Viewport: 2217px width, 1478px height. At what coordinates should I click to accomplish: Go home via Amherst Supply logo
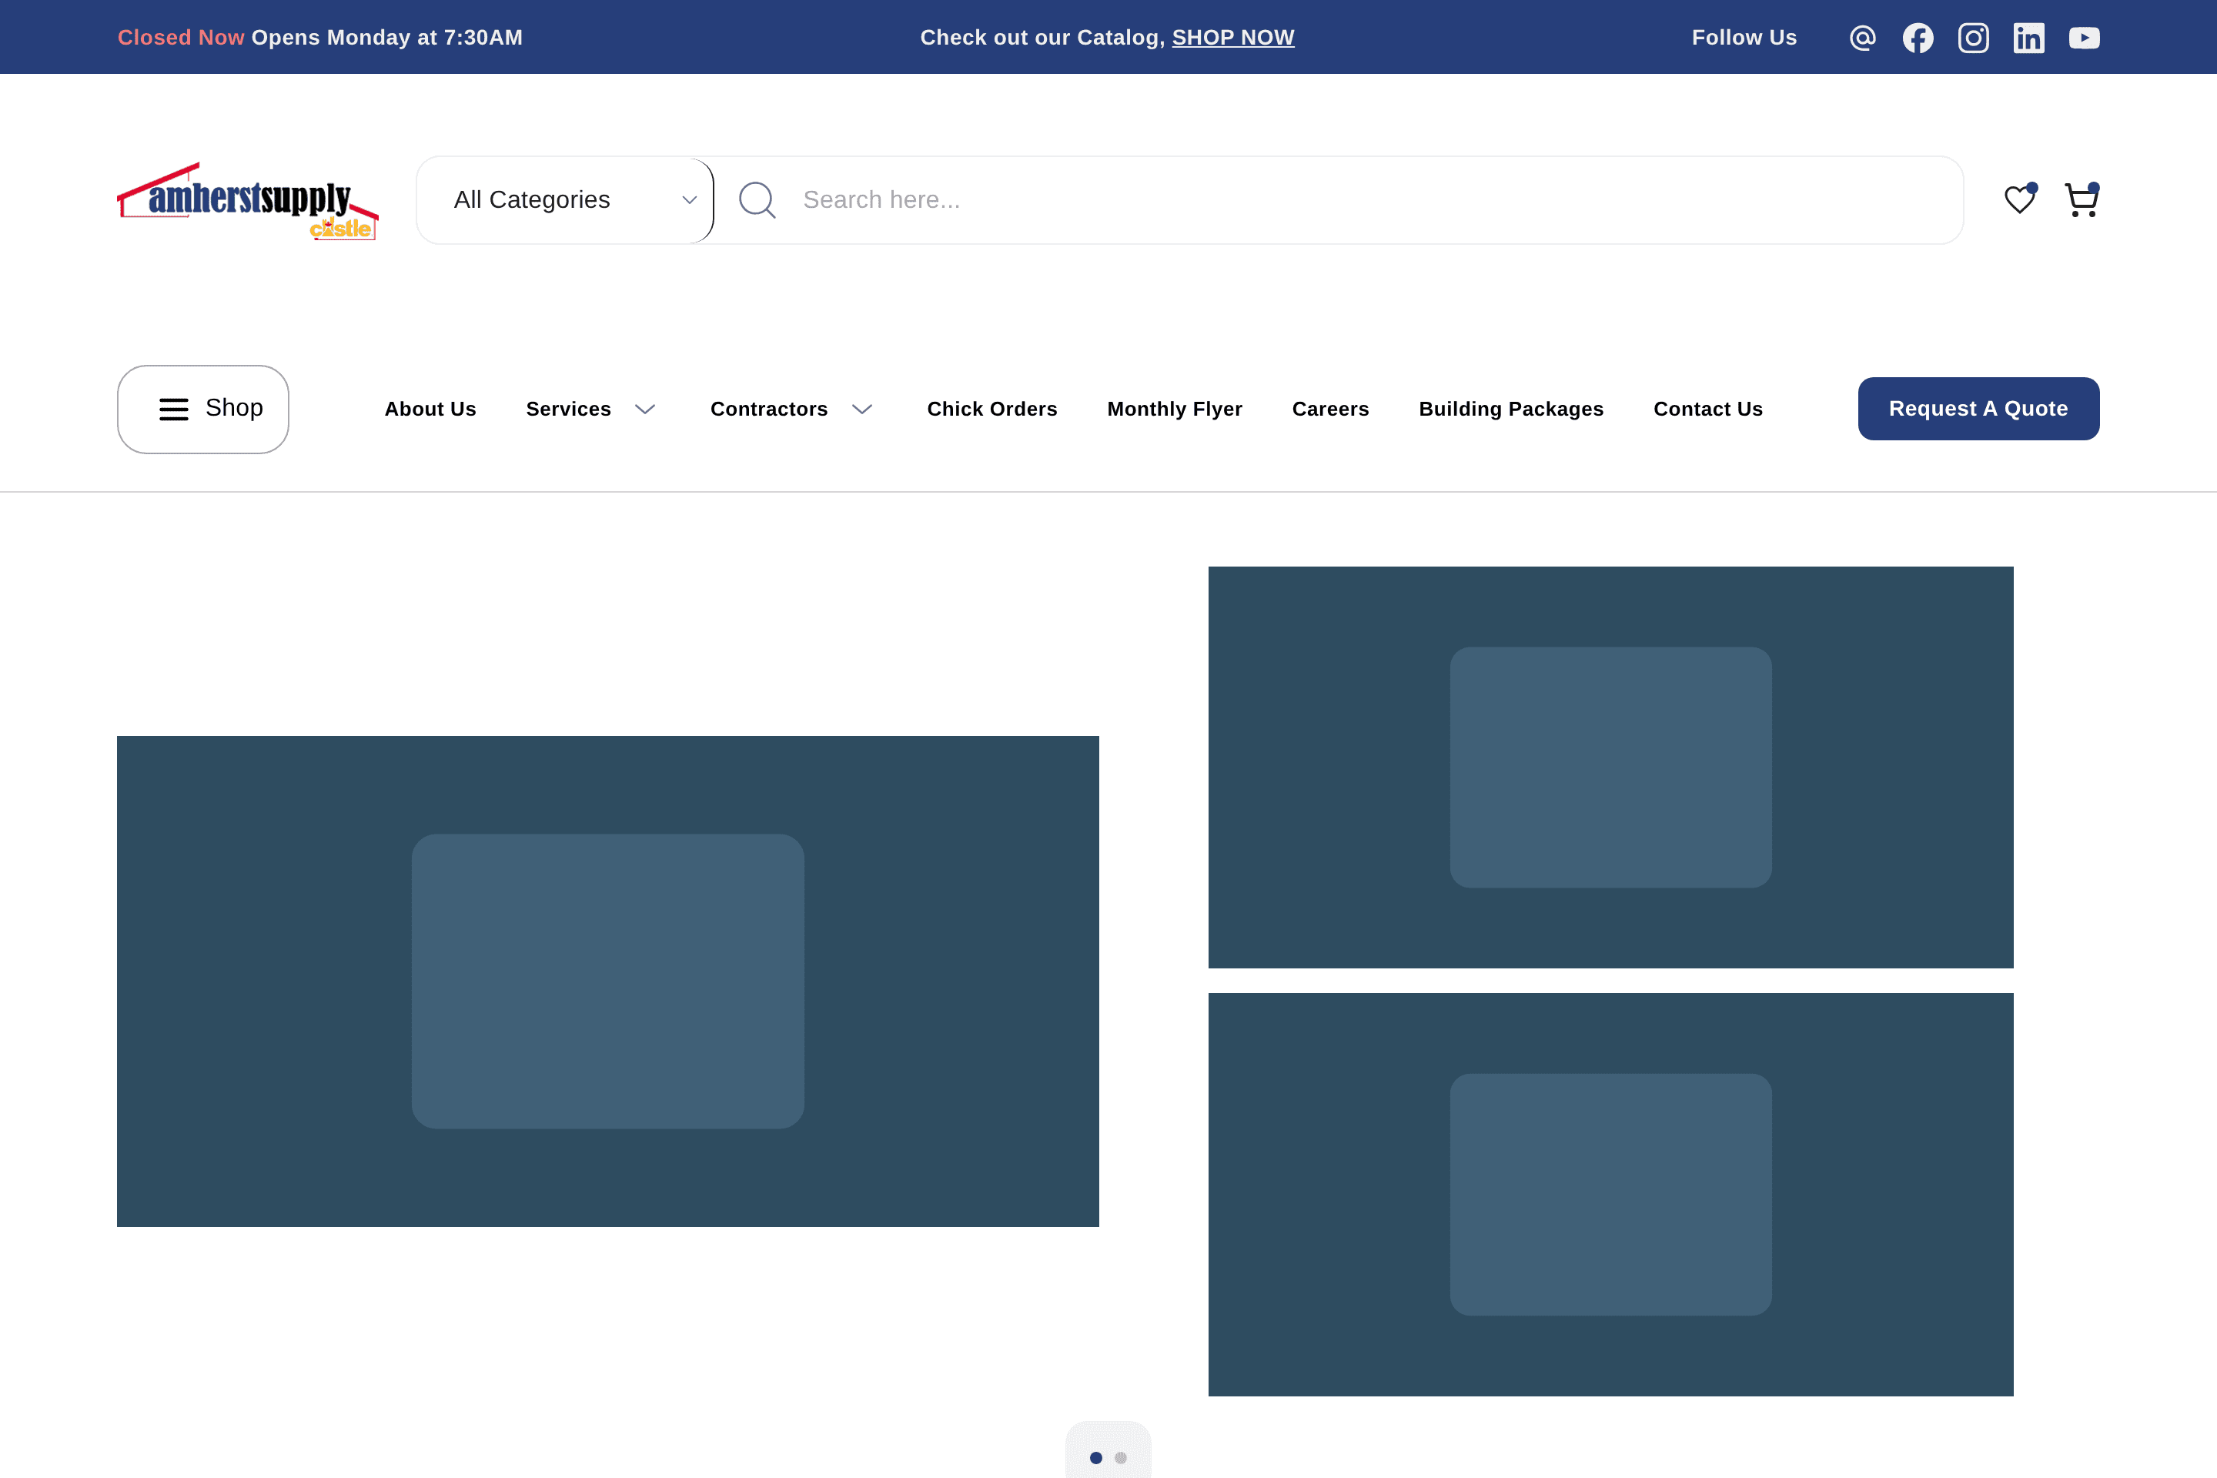click(248, 201)
